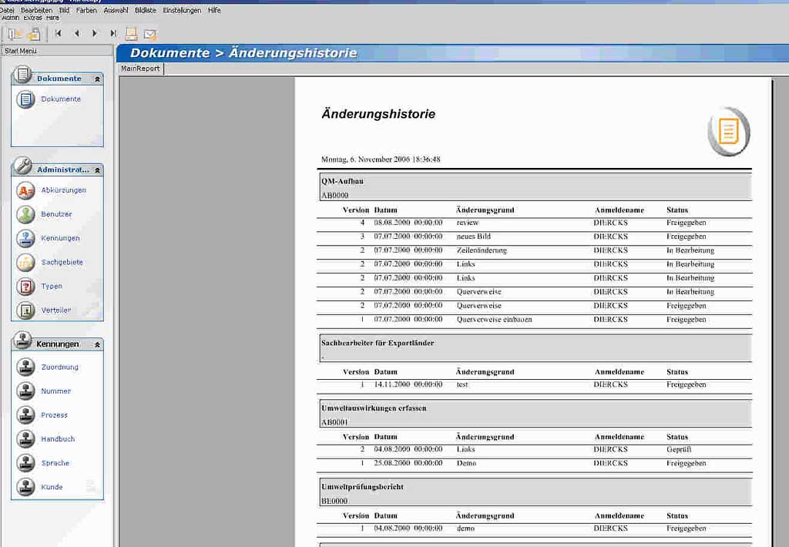Go to the next report page
This screenshot has width=789, height=547.
95,33
